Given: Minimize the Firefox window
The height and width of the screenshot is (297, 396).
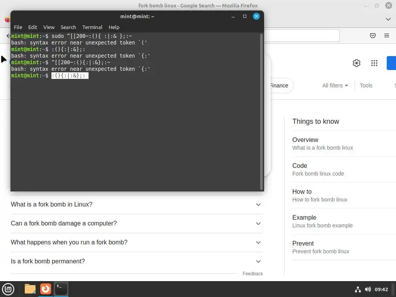Looking at the screenshot, I should [365, 5].
